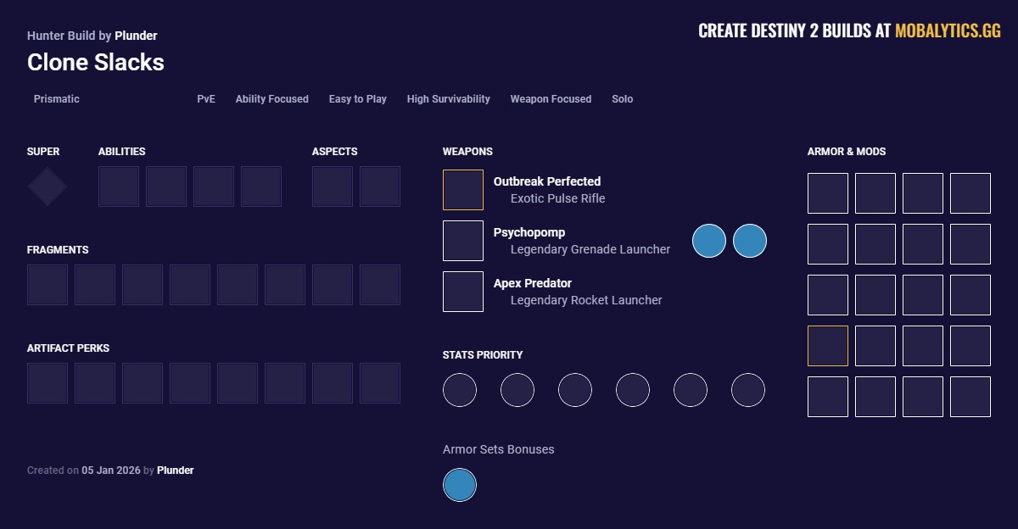Select the Prismatic subclass tag
The width and height of the screenshot is (1018, 529).
57,99
